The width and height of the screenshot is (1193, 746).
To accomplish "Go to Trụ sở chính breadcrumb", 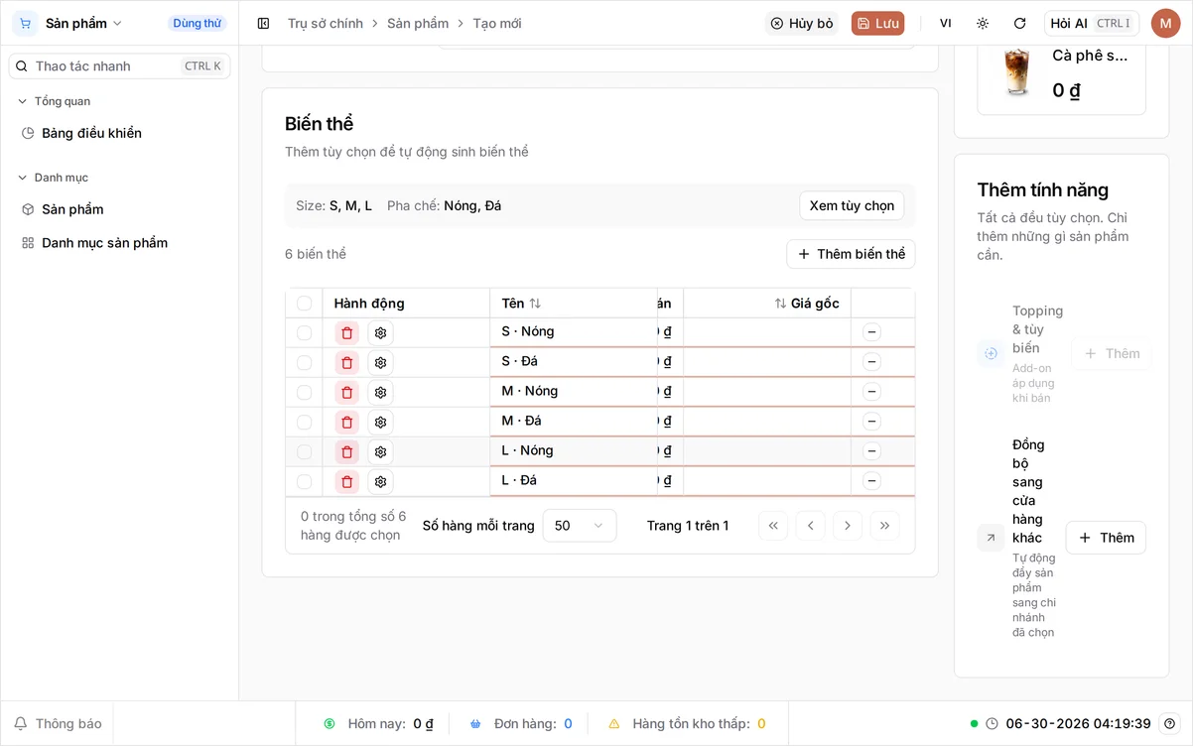I will click(326, 23).
